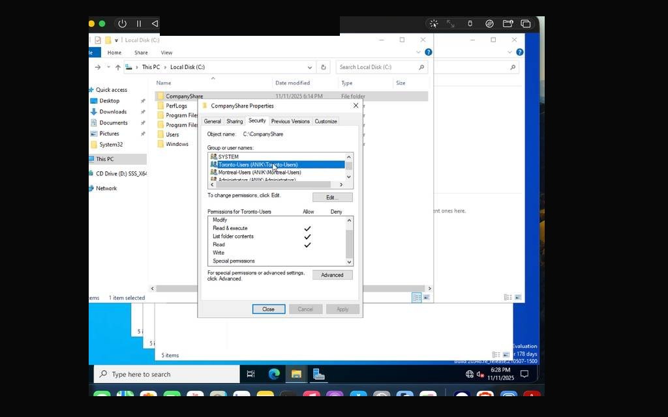Open Help in the background Explorer window

(520, 52)
